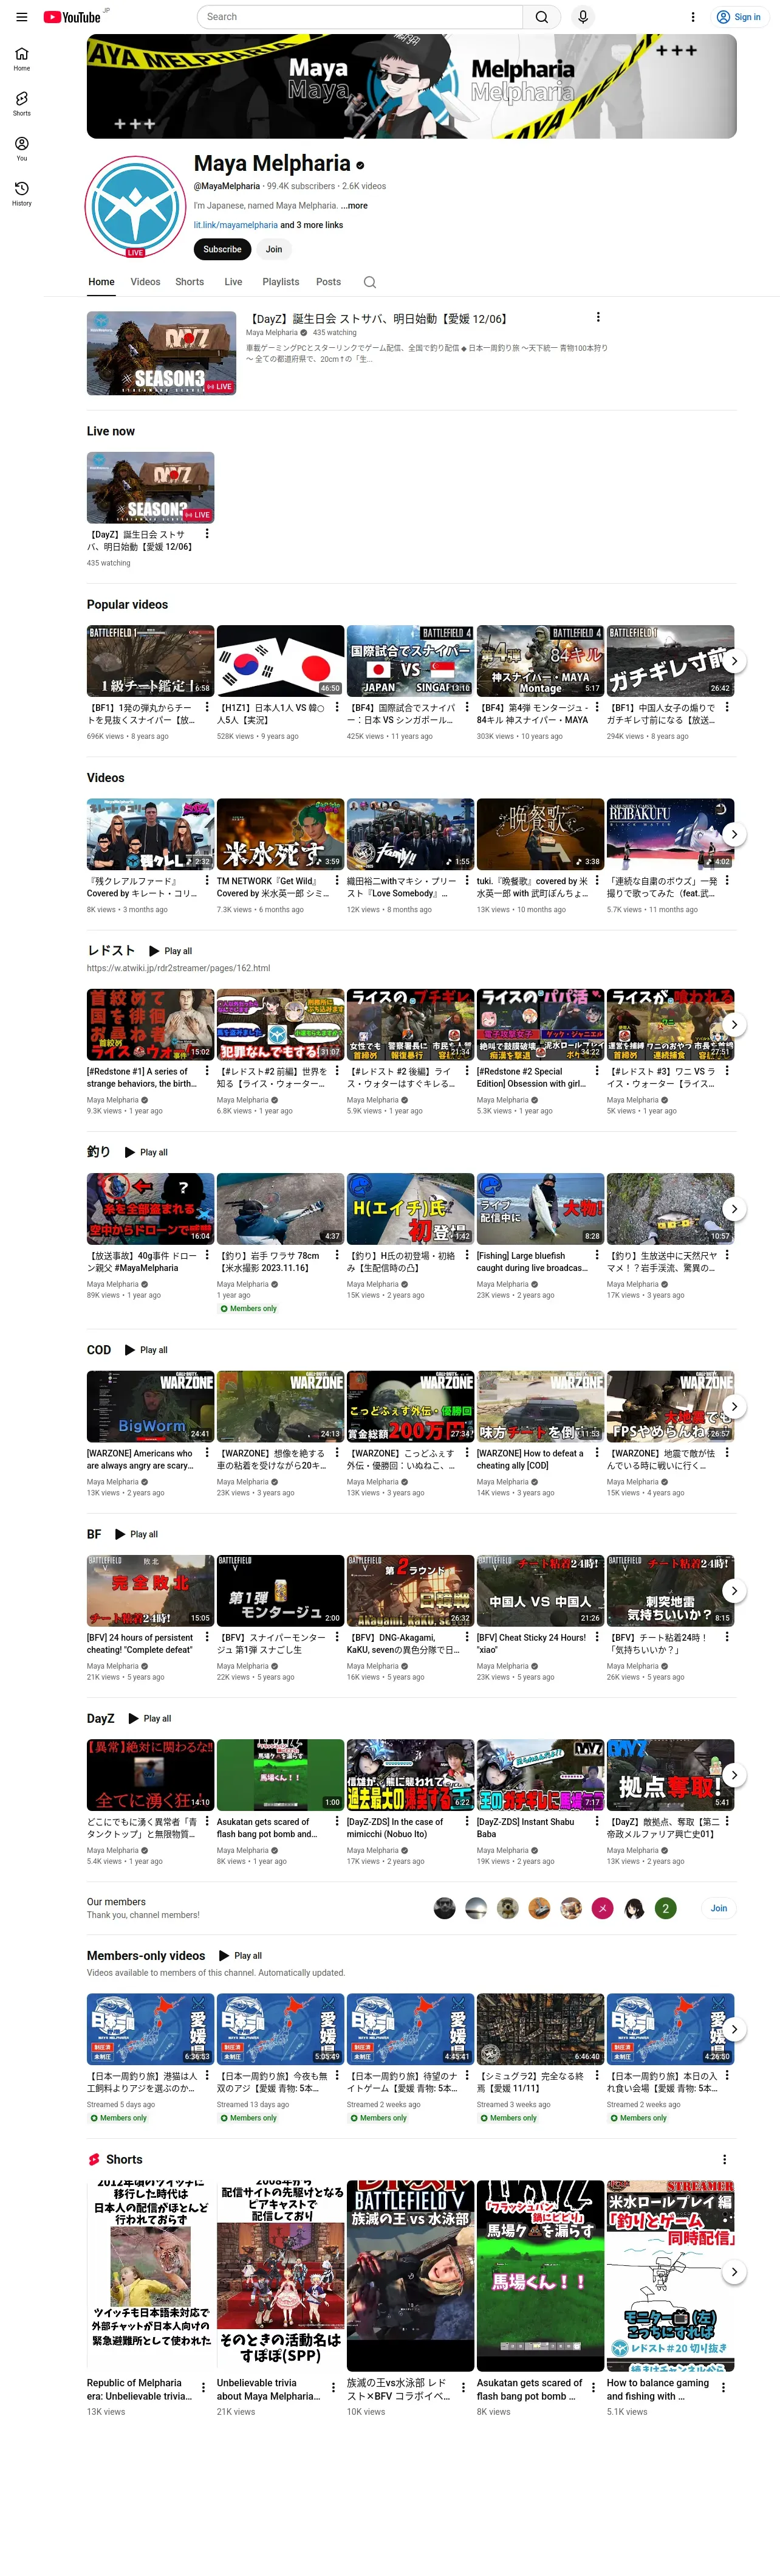
Task: Play all videos in 釣り playlist
Action: point(147,1153)
